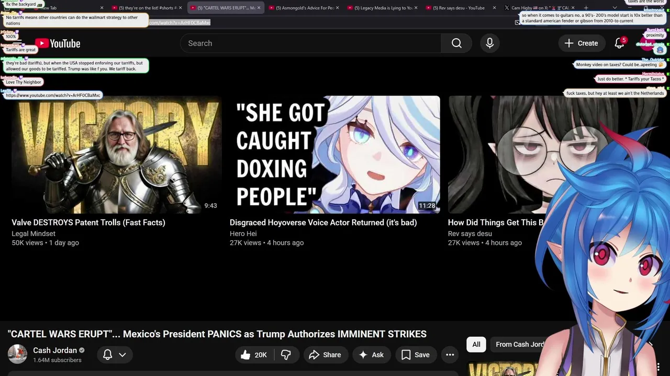
Task: Open Rev says desu video thumbnail
Action: pyautogui.click(x=497, y=155)
